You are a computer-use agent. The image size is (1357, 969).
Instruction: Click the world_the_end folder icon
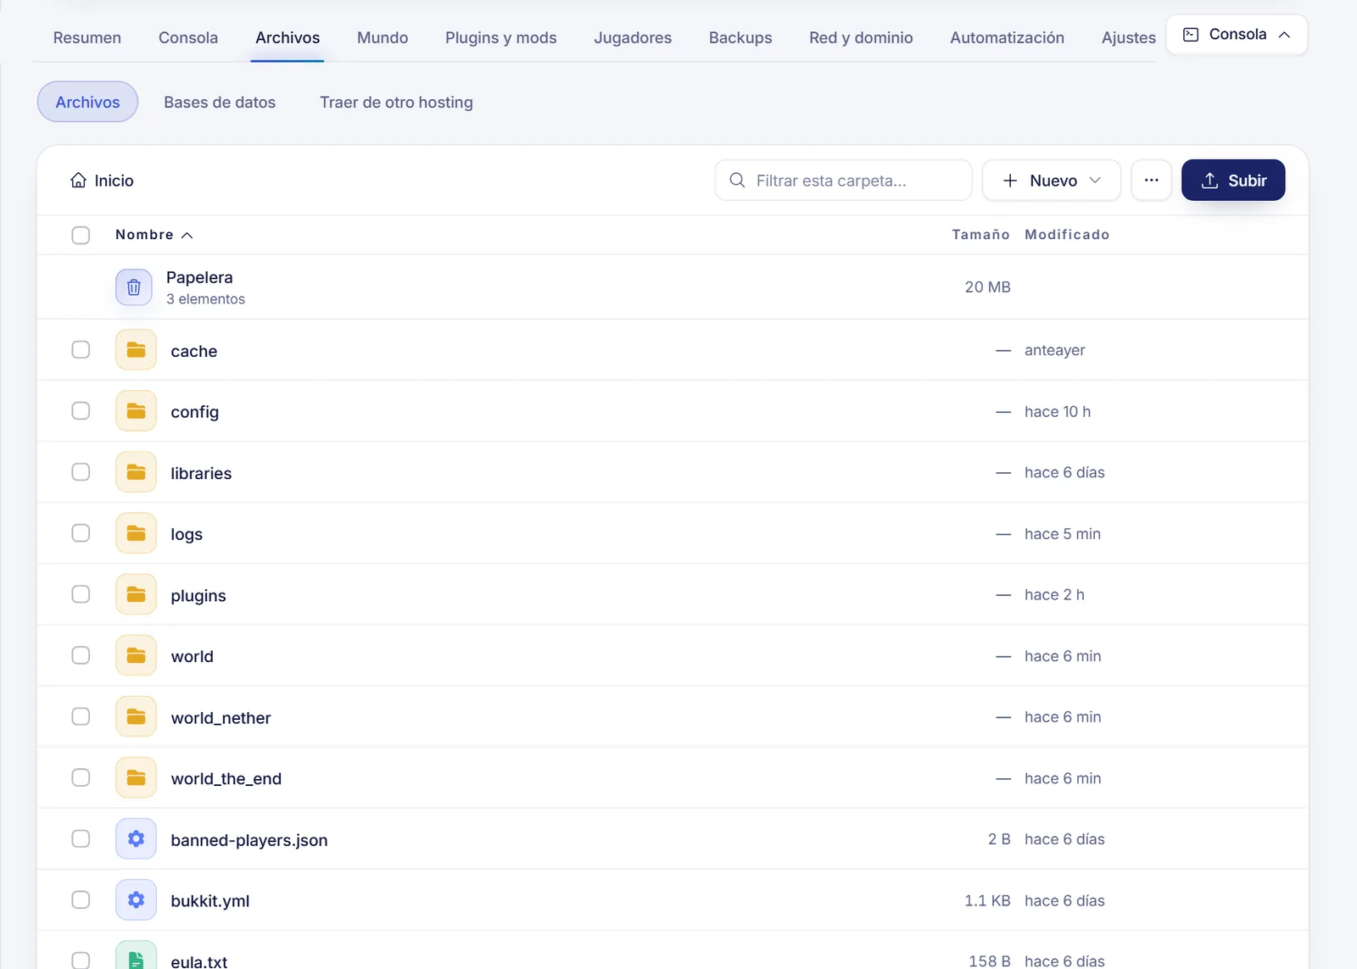tap(136, 777)
